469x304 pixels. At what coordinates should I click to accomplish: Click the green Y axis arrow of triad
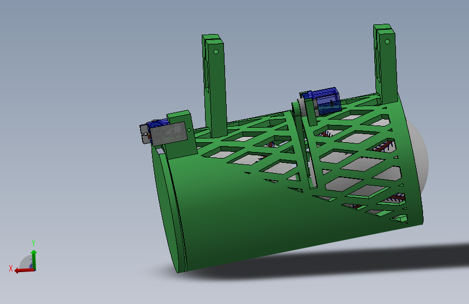[x=34, y=260]
